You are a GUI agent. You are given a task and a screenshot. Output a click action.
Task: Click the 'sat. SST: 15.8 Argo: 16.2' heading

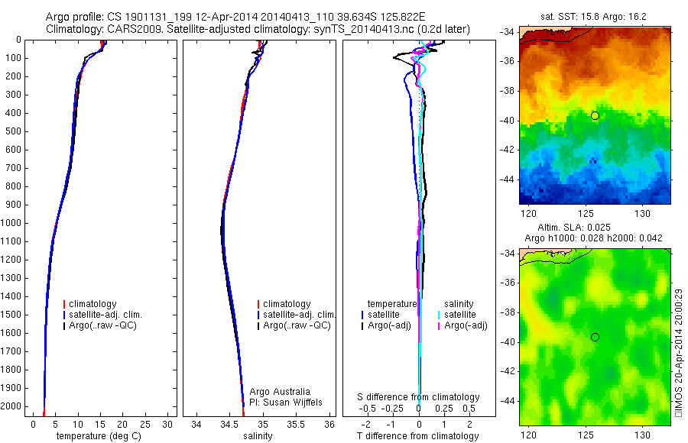click(593, 17)
